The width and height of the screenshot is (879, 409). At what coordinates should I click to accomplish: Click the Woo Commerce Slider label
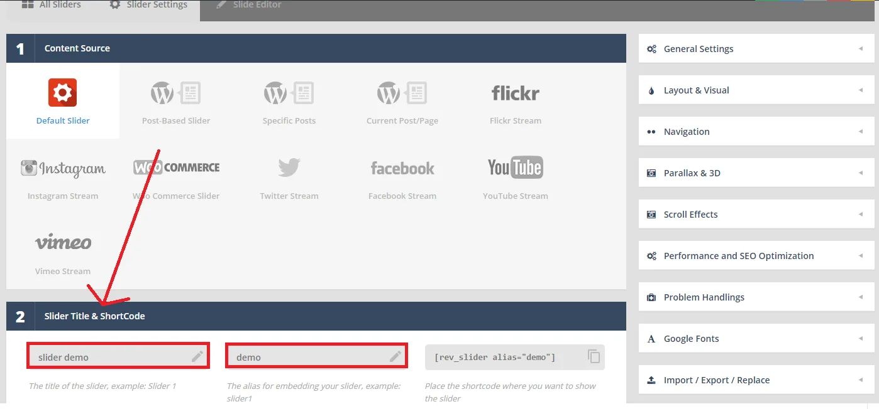[x=176, y=196]
